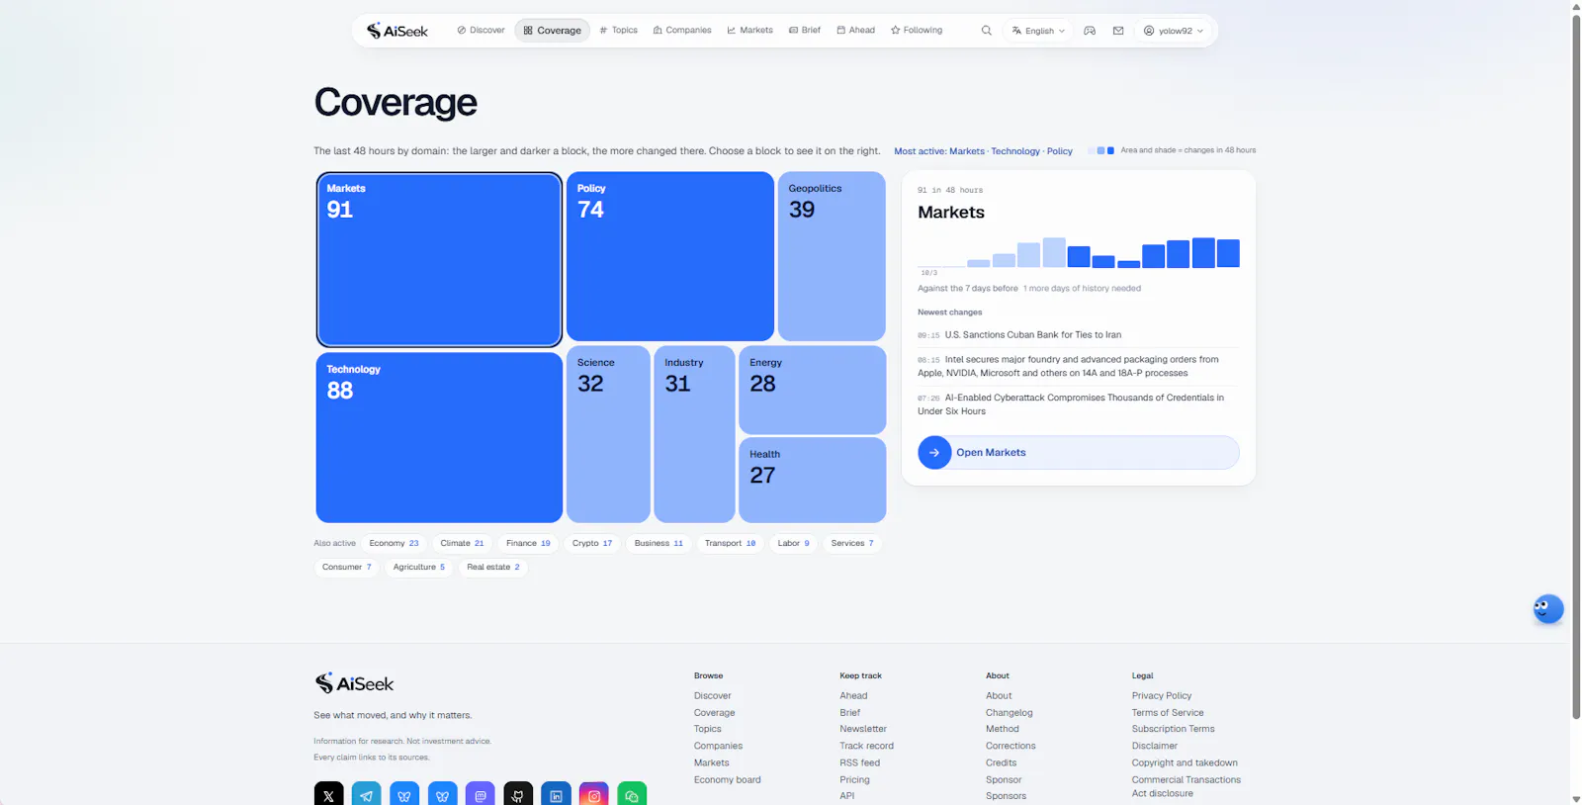Click the tallest light-blue bar in Markets chart
This screenshot has height=805, width=1582.
(x=1054, y=252)
